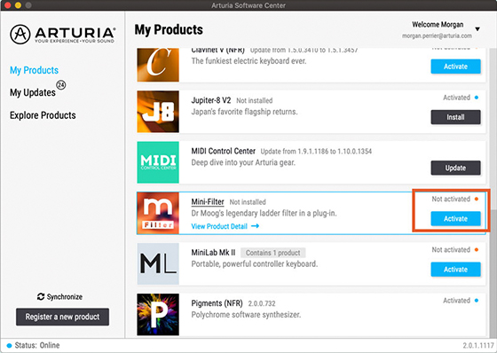This screenshot has width=497, height=353.
Task: Click Japan's favorite flagship returns description
Action: tap(244, 112)
